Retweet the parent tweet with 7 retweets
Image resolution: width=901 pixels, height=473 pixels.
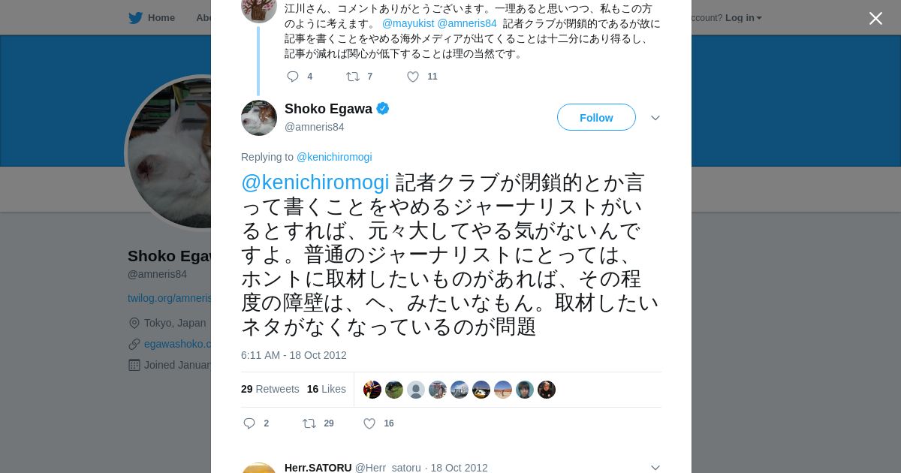click(352, 77)
